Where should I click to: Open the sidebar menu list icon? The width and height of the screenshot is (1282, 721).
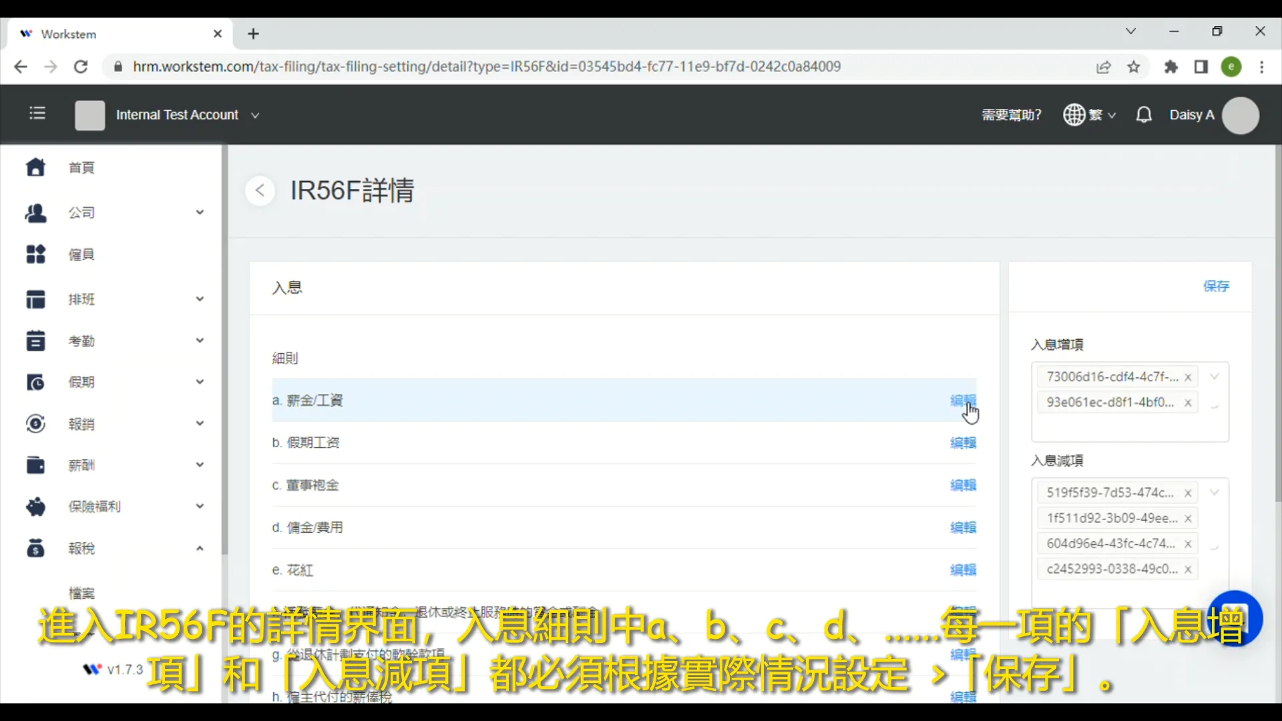tap(37, 113)
